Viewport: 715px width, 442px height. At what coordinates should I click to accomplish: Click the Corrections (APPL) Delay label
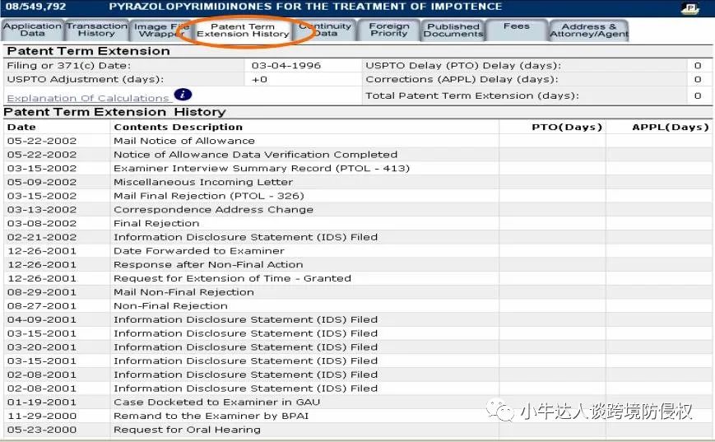(462, 79)
